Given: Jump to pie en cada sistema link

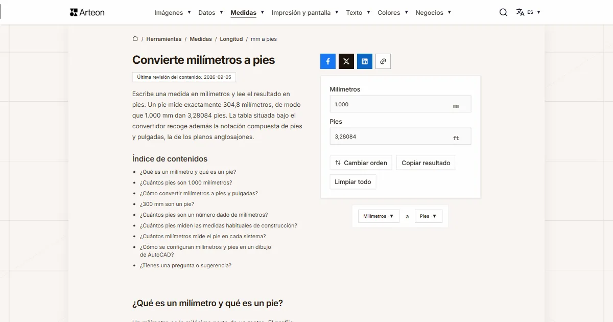Looking at the screenshot, I should click(x=203, y=237).
